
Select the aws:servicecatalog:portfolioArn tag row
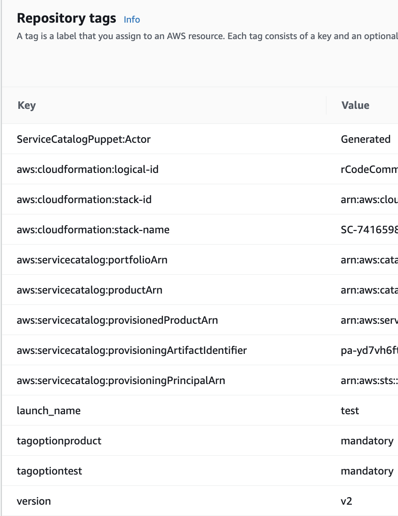click(91, 260)
